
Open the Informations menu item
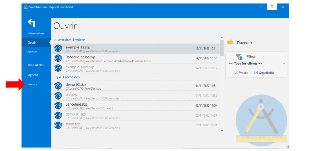point(36,34)
